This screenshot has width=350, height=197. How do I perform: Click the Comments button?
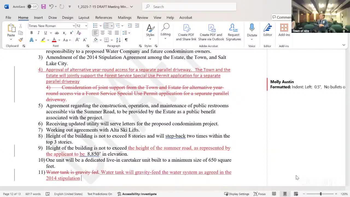click(282, 18)
